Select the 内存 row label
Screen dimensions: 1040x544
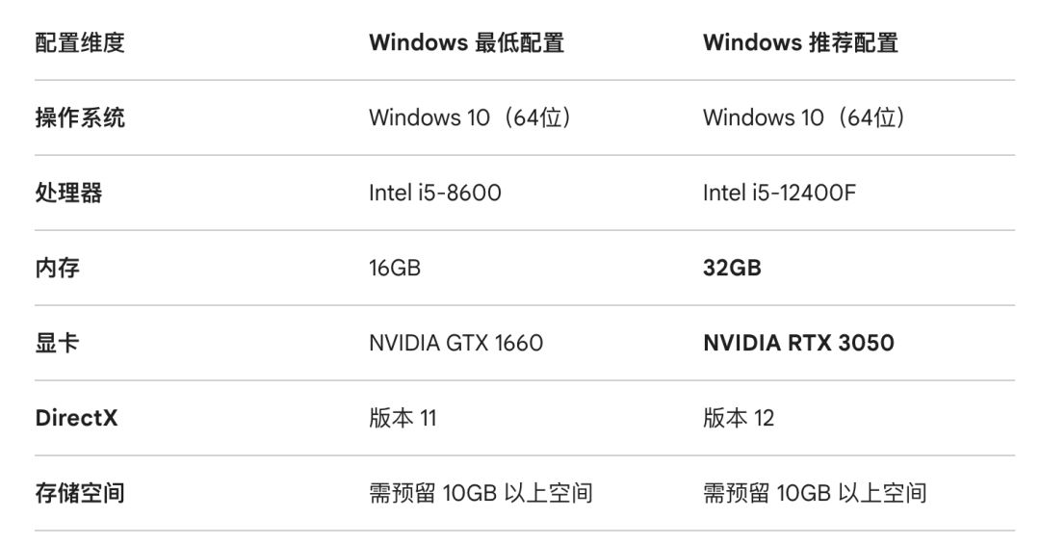[x=58, y=268]
